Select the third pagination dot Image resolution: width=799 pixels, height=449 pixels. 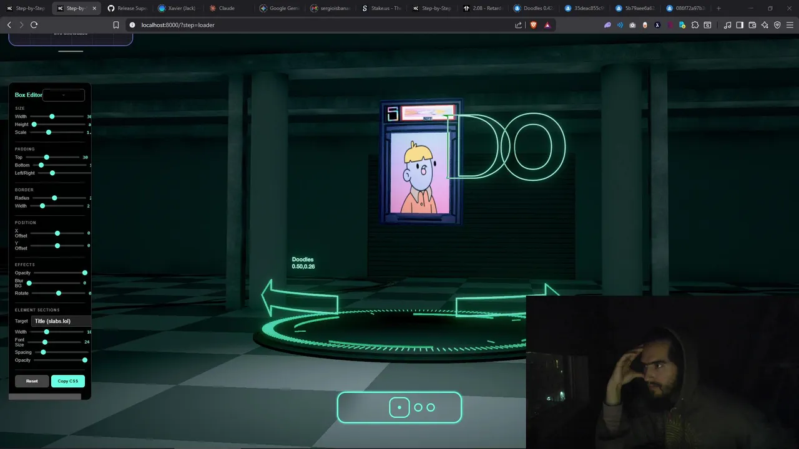tap(431, 407)
